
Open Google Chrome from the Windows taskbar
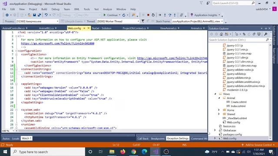pos(134,152)
